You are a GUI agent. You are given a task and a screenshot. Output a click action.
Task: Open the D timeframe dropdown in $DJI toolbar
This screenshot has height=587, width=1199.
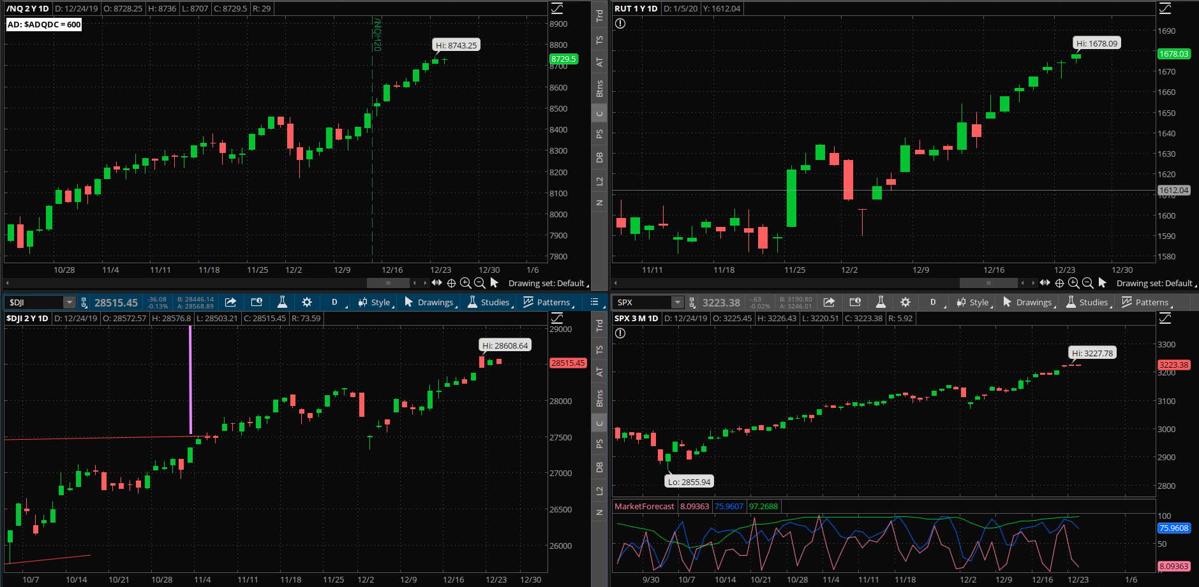(336, 302)
